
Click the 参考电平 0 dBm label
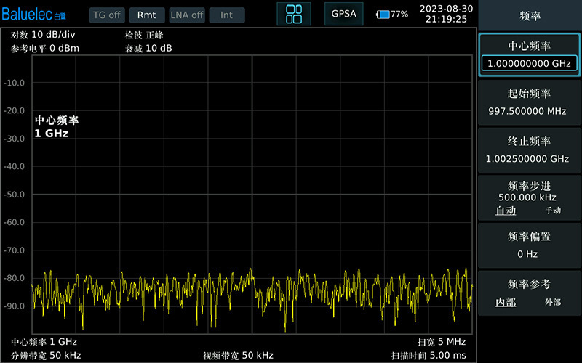pos(45,48)
